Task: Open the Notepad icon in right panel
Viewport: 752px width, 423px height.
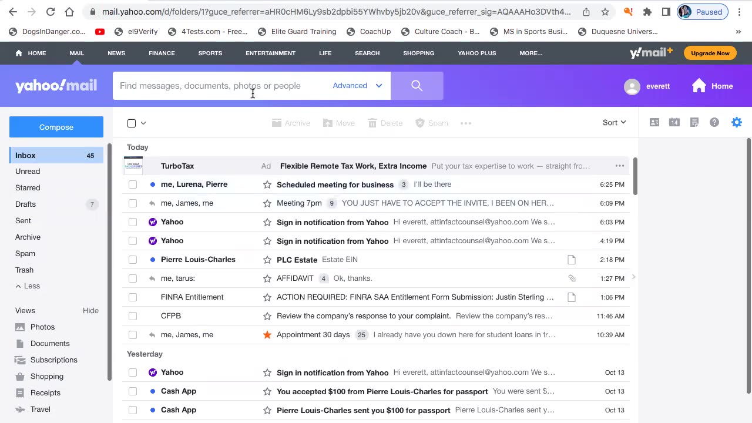Action: tap(694, 122)
